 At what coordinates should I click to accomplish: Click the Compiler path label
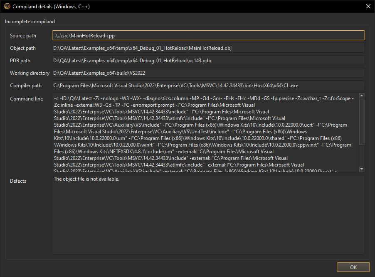click(26, 86)
